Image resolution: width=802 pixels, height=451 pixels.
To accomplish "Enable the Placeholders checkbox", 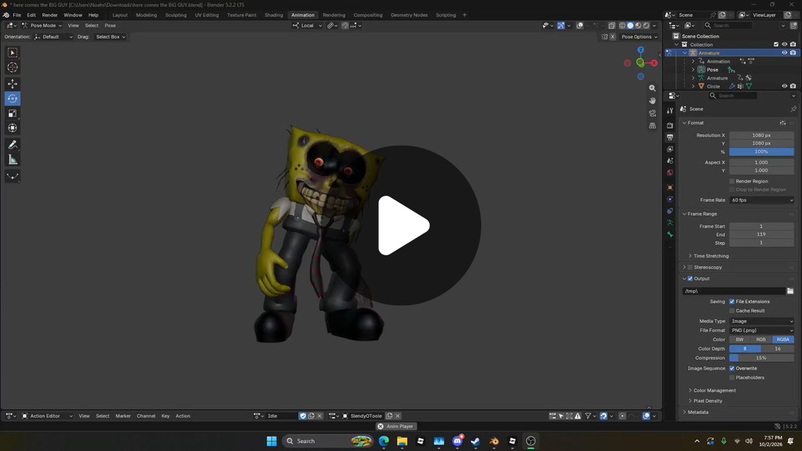I will click(x=732, y=378).
